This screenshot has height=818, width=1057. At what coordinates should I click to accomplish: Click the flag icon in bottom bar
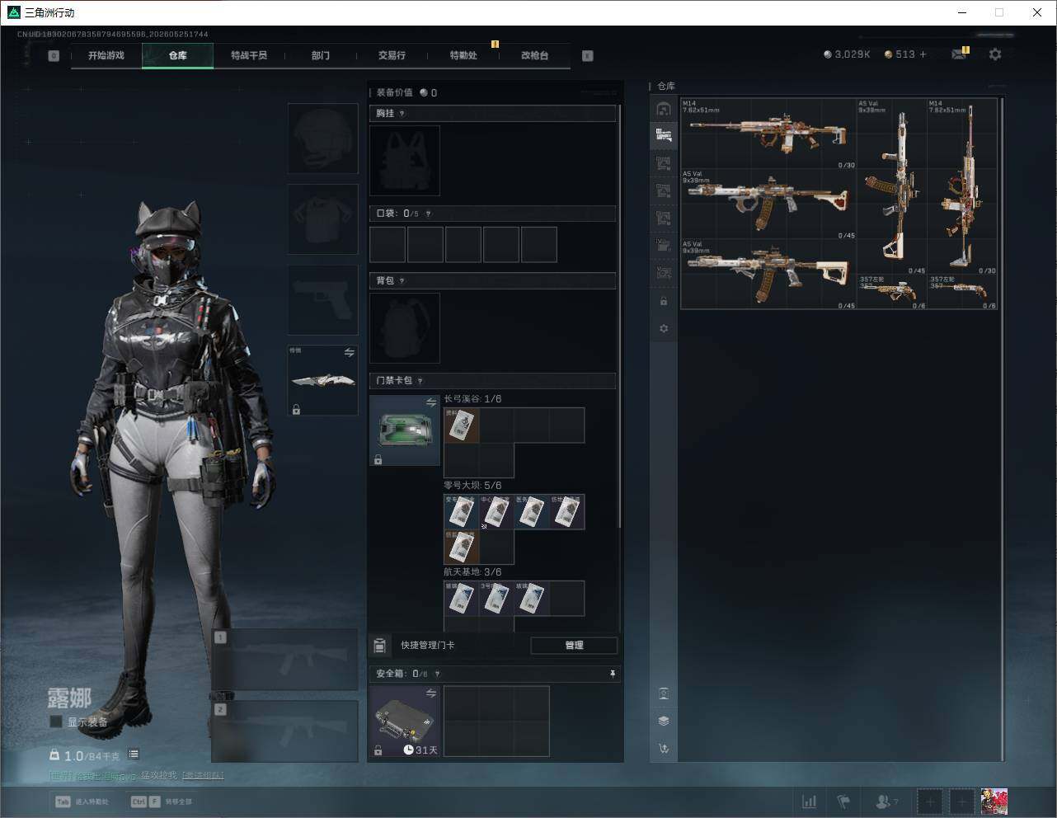(x=843, y=802)
